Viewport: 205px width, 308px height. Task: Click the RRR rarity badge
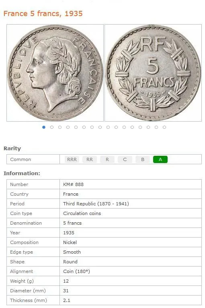[x=72, y=159]
